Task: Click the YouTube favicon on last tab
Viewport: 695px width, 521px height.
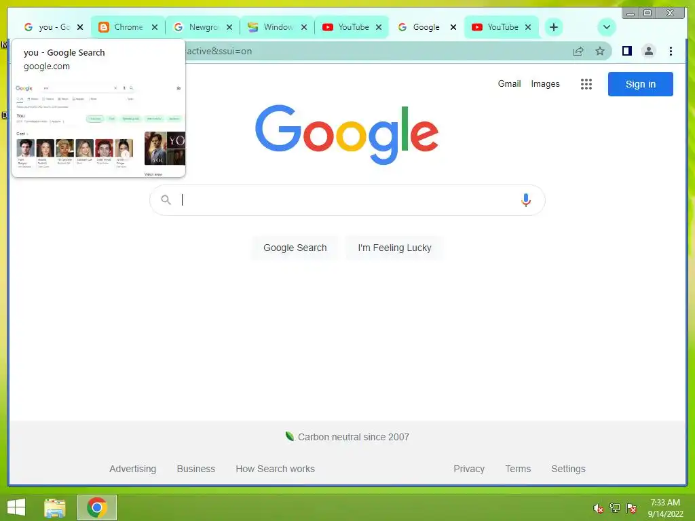Action: click(477, 27)
